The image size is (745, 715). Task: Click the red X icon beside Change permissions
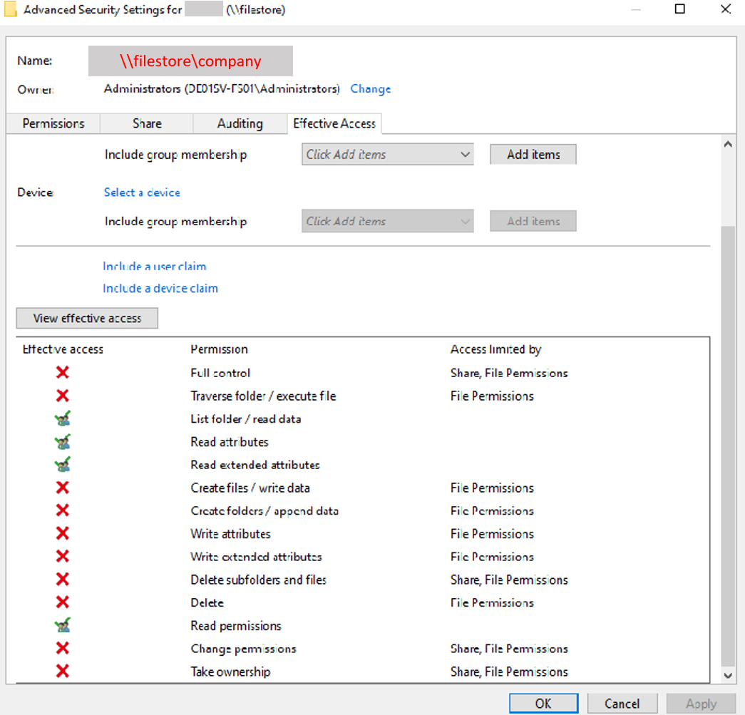(x=62, y=648)
